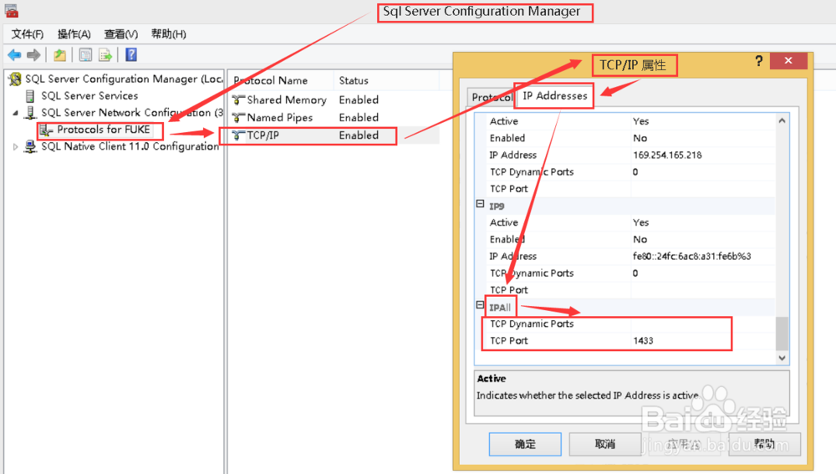The height and width of the screenshot is (474, 836).
Task: Click the SQL Server Network Configuration icon
Action: click(30, 113)
